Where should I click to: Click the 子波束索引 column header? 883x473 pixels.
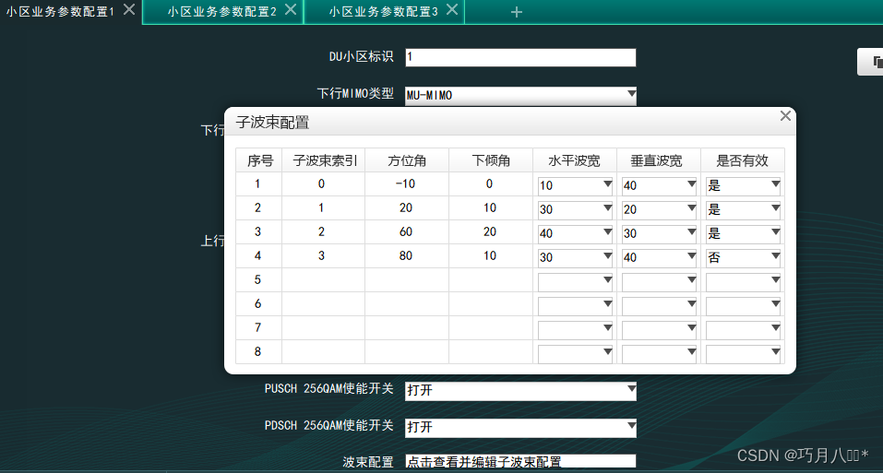point(323,160)
